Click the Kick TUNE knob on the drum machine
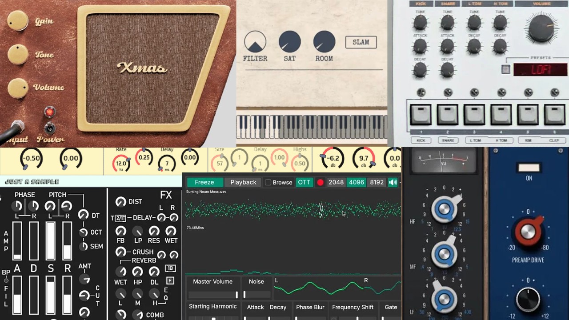Screen dimensions: 569x320 (421, 22)
